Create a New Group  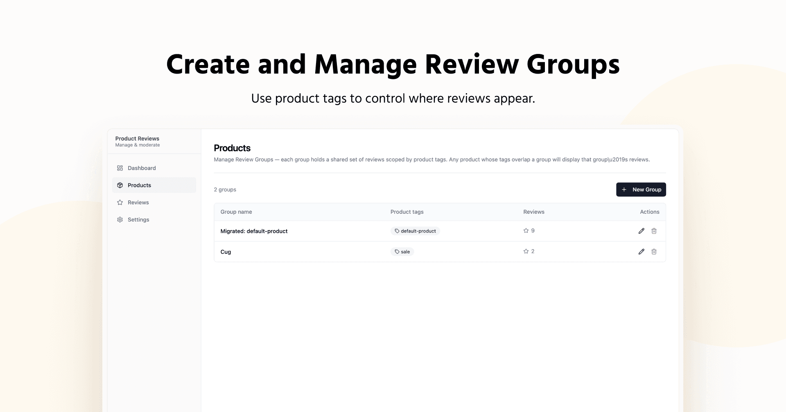[x=641, y=190]
